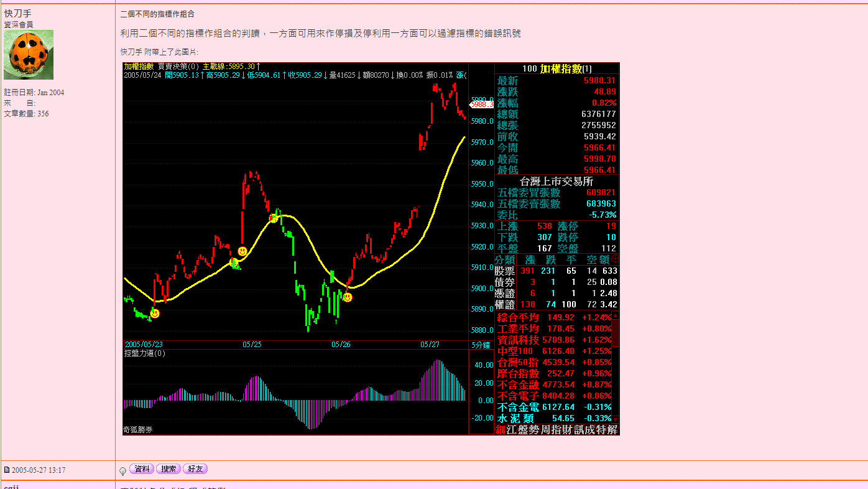Viewport: 868px width, 489px height.
Task: Click the 綜合平均 149.92 row
Action: (553, 317)
